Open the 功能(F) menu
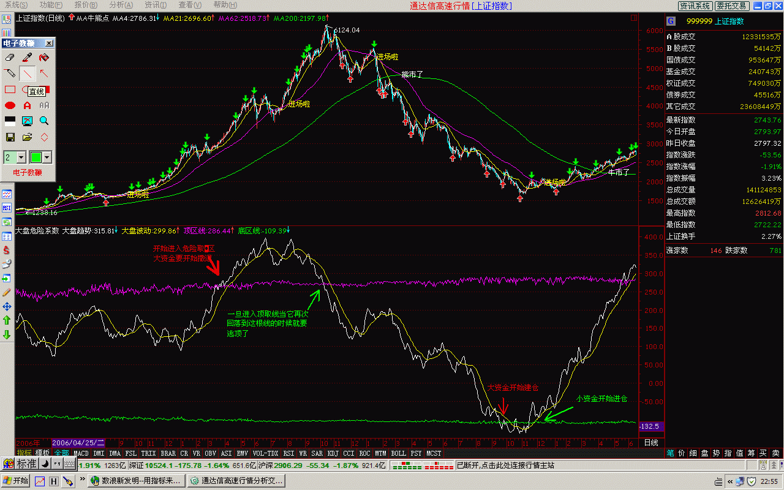784x490 pixels. (51, 5)
